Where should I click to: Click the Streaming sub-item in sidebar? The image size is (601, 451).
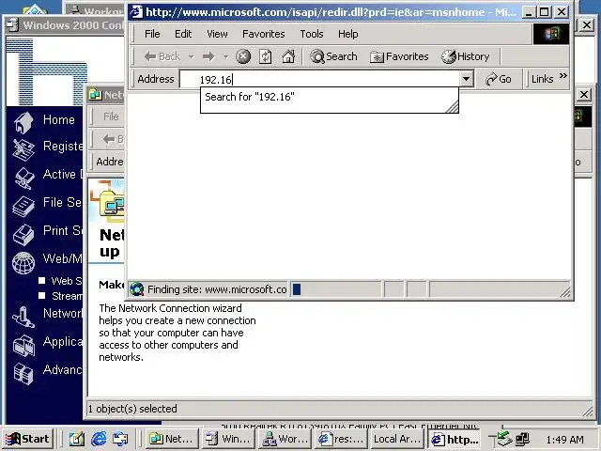67,296
